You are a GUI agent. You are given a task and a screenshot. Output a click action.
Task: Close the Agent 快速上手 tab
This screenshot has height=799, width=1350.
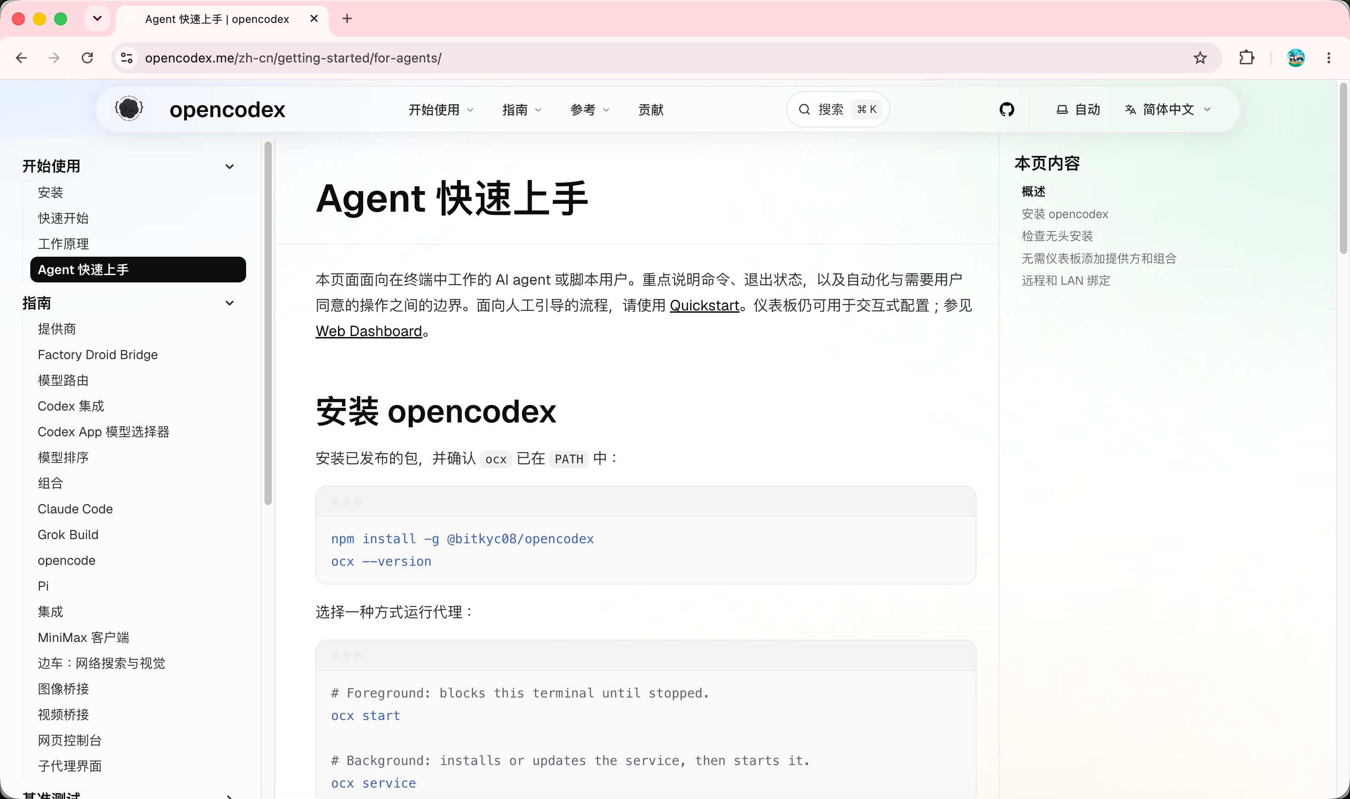click(x=315, y=19)
